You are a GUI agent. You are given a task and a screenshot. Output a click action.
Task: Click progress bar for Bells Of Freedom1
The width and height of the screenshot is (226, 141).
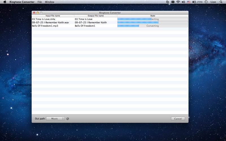pos(153,26)
